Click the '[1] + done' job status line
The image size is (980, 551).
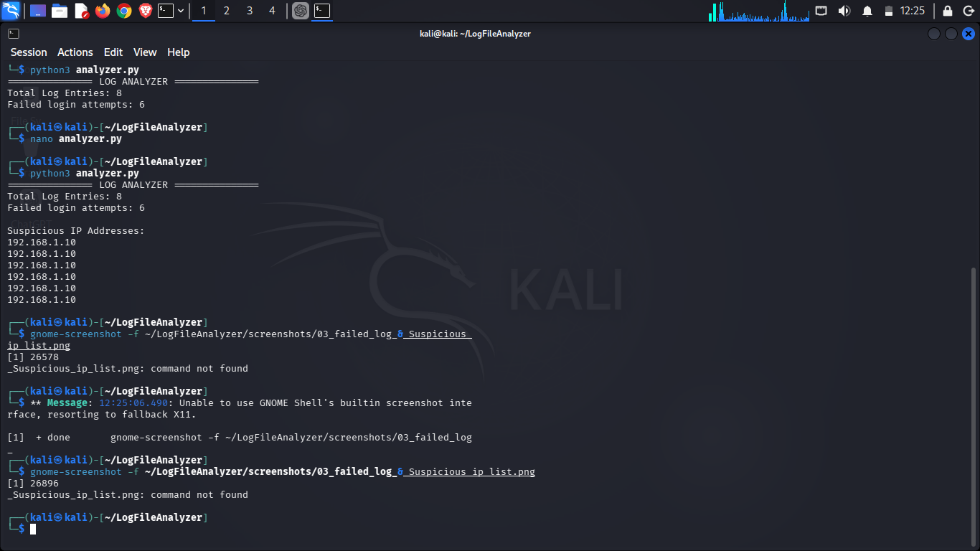pos(240,437)
